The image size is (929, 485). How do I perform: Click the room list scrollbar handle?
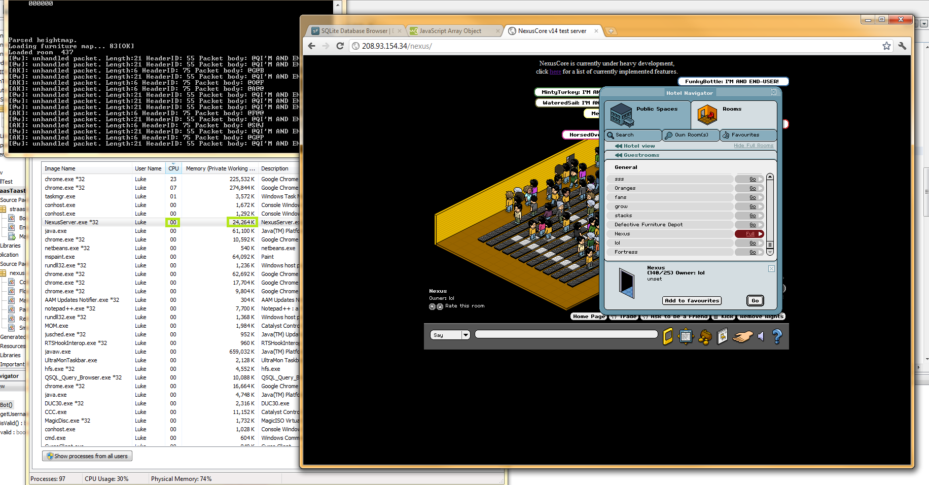coord(770,245)
